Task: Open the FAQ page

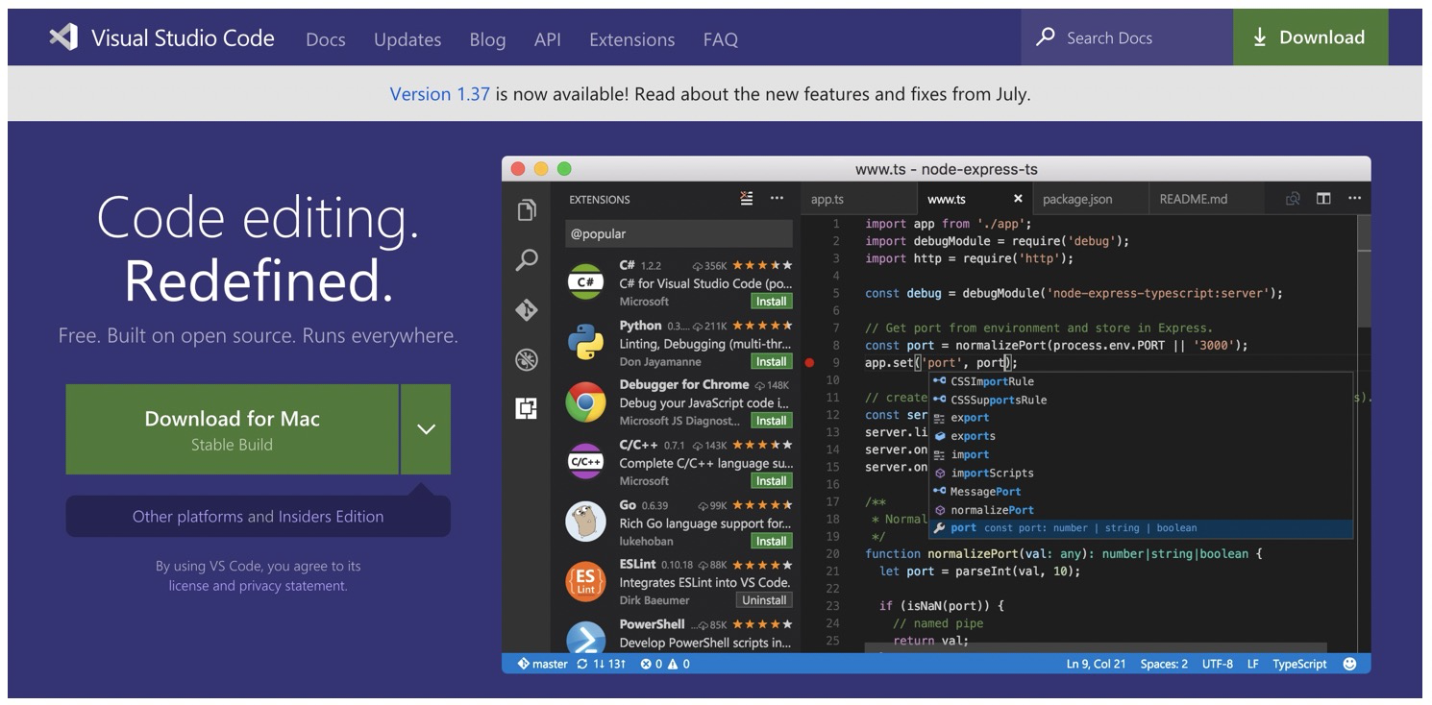Action: (x=721, y=39)
